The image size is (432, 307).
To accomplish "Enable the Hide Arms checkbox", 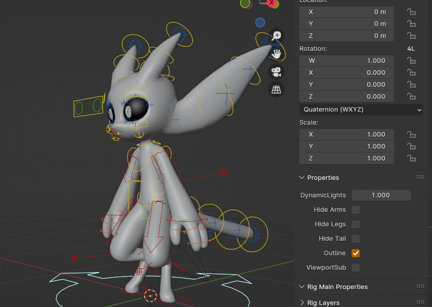I will tap(356, 210).
